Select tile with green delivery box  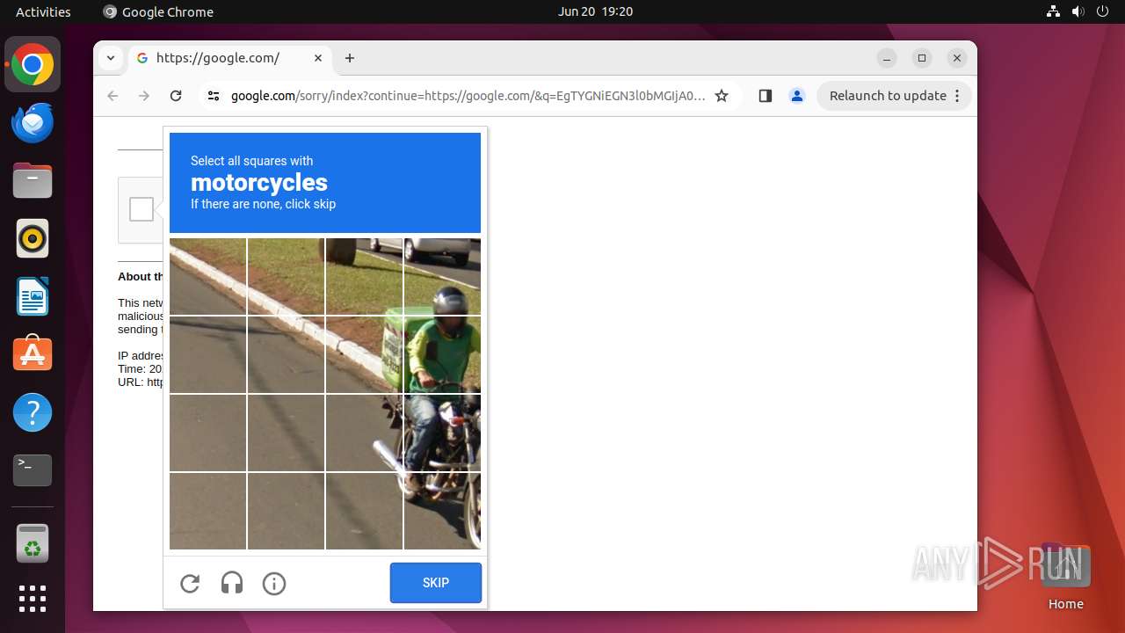364,354
